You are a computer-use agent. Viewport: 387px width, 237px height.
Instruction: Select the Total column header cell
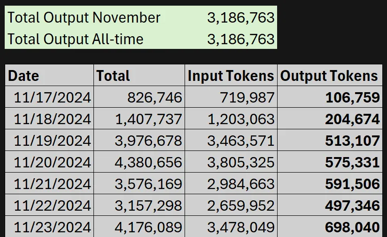[x=139, y=75]
